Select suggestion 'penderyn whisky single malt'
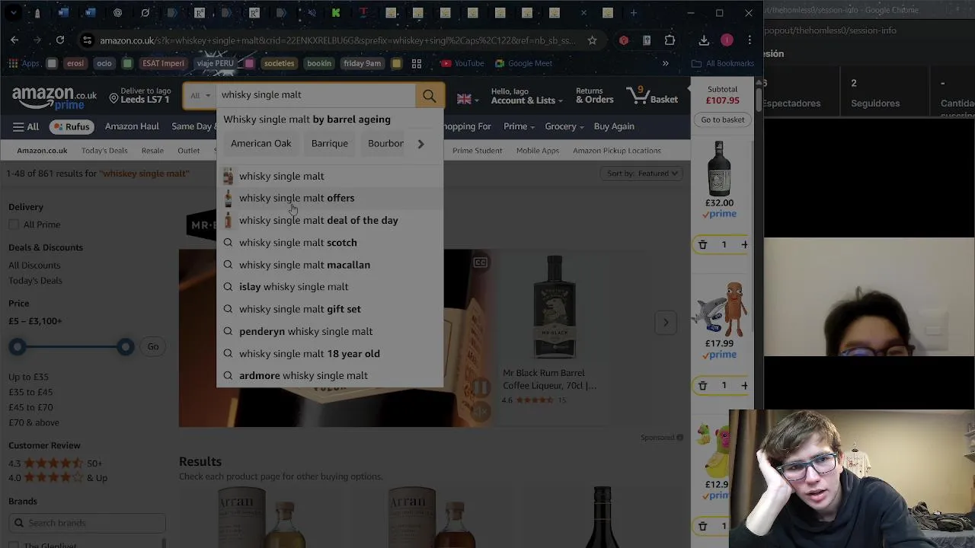This screenshot has height=548, width=975. pyautogui.click(x=330, y=332)
